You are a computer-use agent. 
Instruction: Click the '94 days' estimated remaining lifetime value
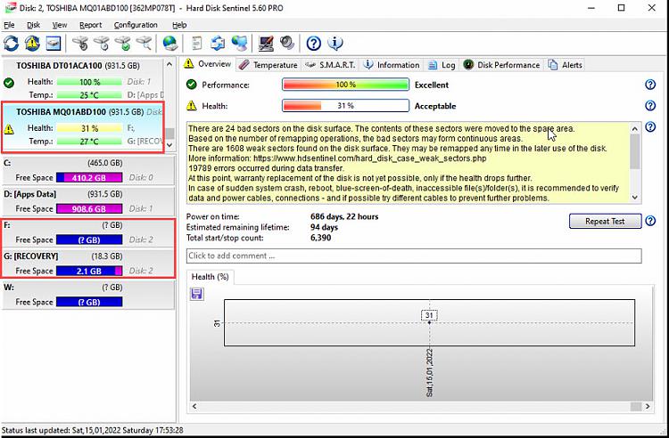click(325, 227)
